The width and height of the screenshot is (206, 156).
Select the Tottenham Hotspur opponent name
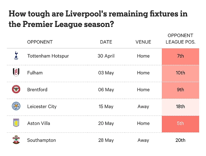48,56
